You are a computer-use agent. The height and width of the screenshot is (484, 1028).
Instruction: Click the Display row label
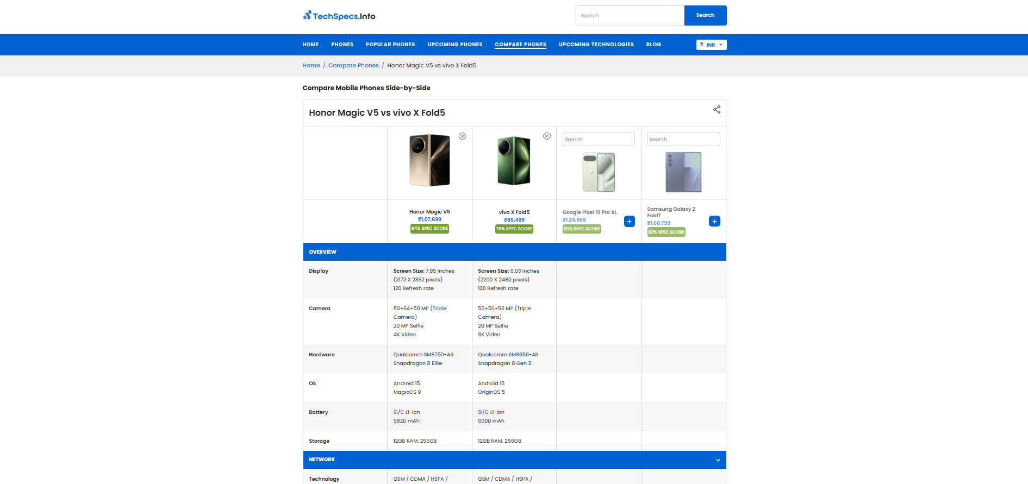point(319,271)
